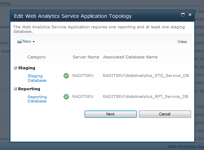
Task: Click the Reporting Database green status checkmark
Action: 66,97
